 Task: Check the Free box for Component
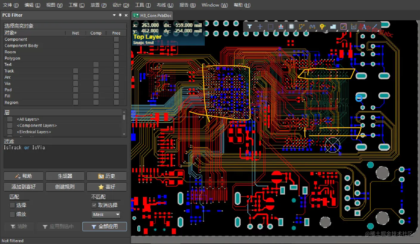coord(116,39)
